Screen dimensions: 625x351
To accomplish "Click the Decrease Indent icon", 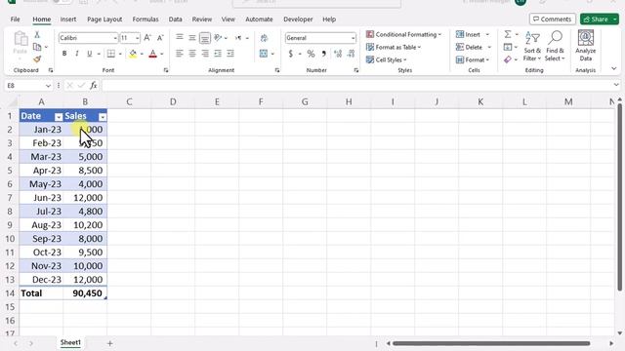I will point(218,54).
